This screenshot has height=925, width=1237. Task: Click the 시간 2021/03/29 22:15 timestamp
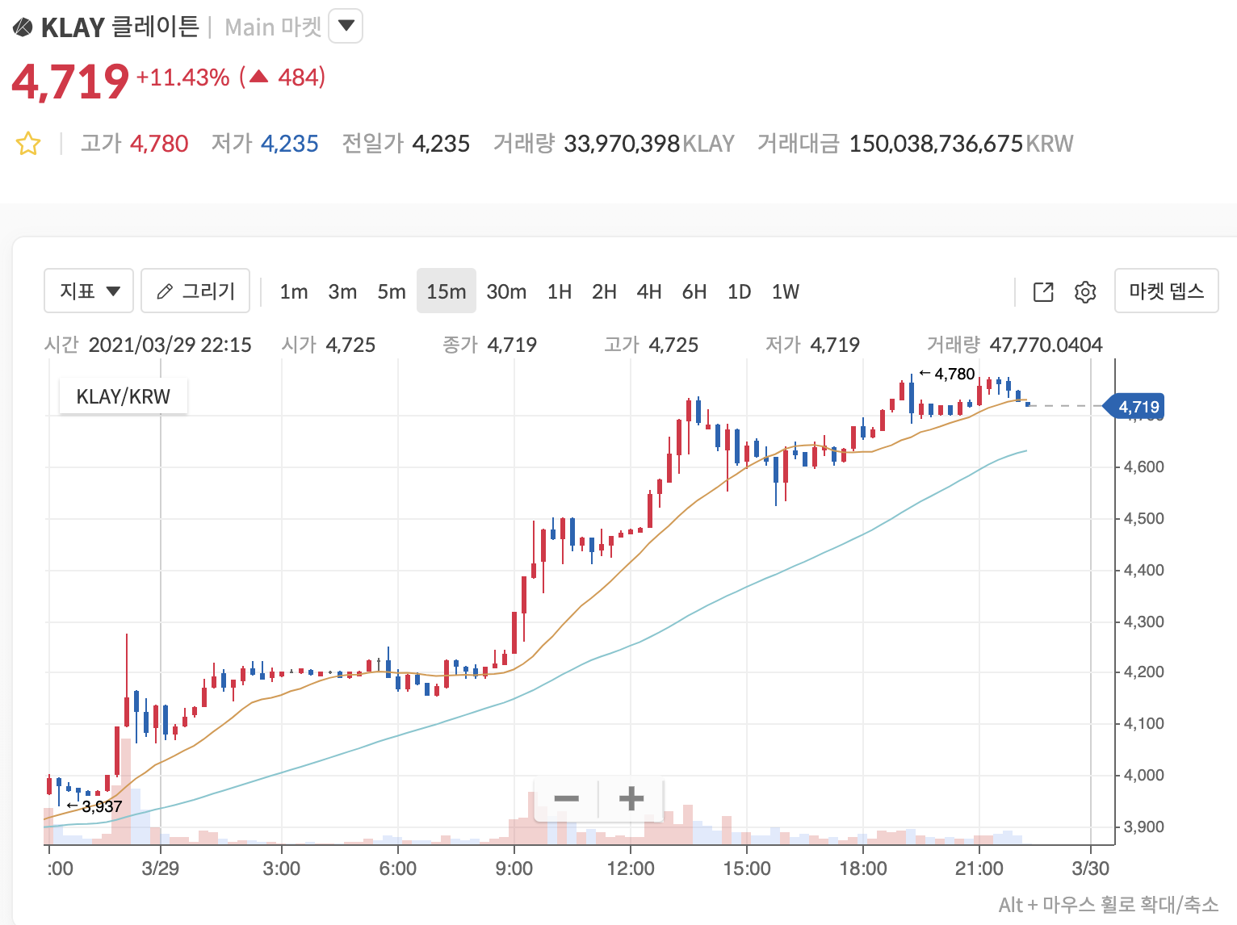point(148,345)
